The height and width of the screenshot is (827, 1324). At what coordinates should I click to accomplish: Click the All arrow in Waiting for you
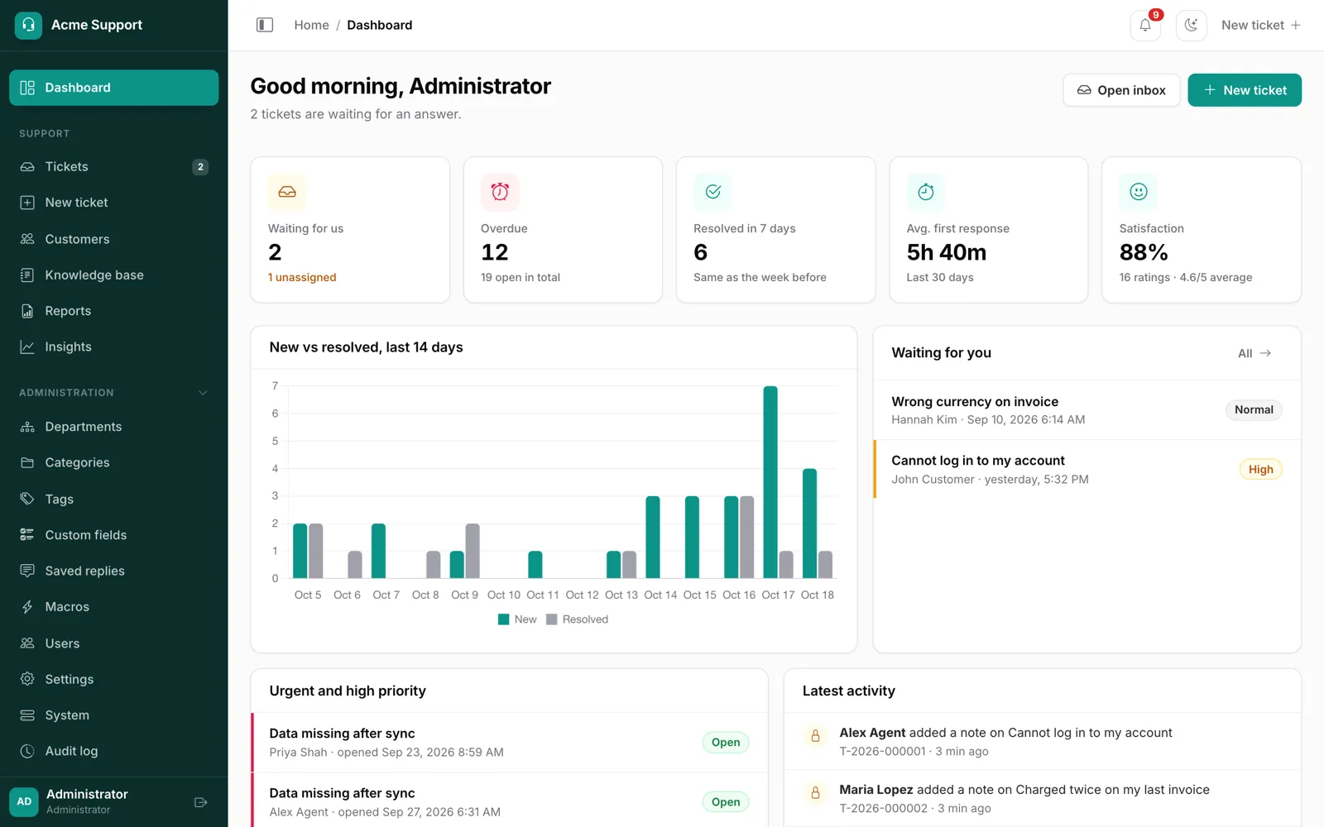click(1254, 353)
